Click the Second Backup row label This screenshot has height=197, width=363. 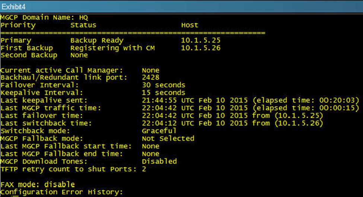tap(29, 55)
